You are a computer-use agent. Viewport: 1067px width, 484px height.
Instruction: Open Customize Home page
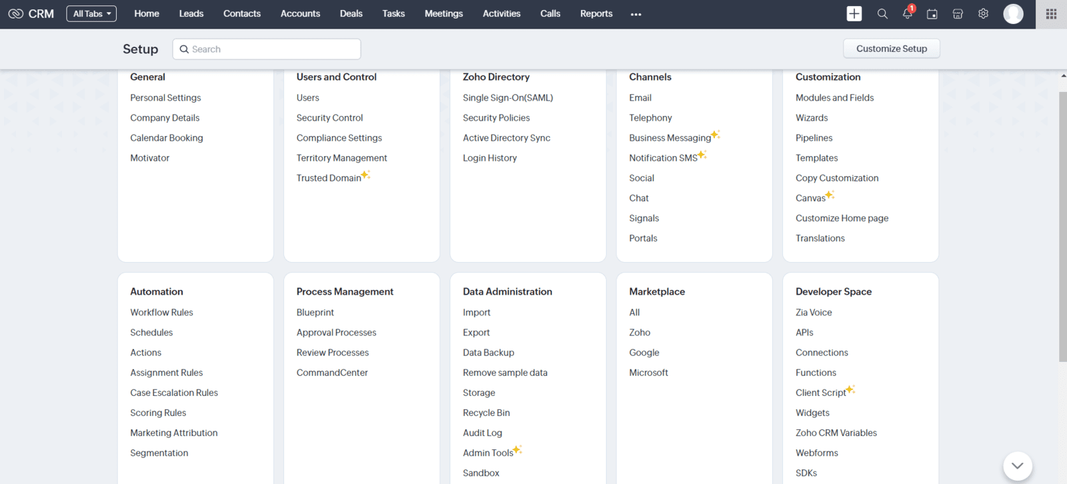[842, 218]
